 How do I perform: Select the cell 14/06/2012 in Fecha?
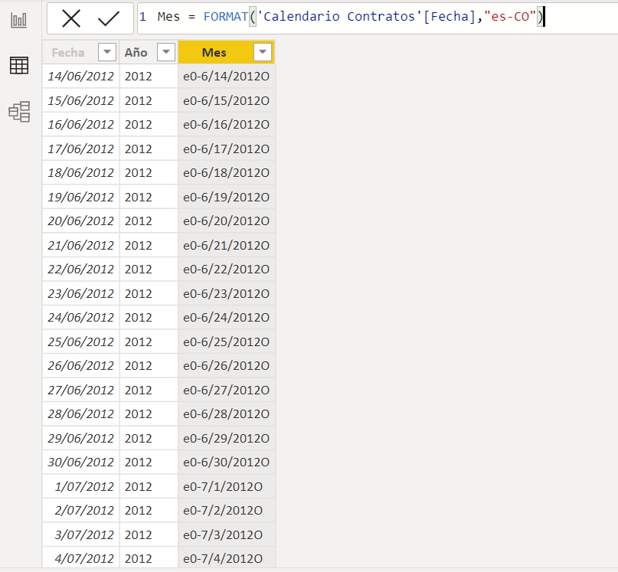(x=80, y=76)
